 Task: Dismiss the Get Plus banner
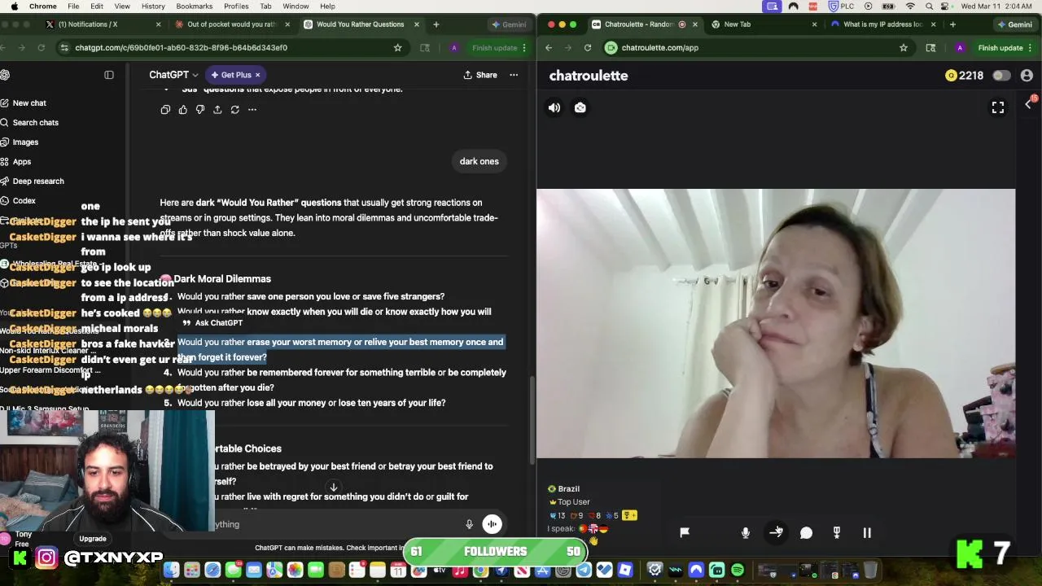pos(257,75)
